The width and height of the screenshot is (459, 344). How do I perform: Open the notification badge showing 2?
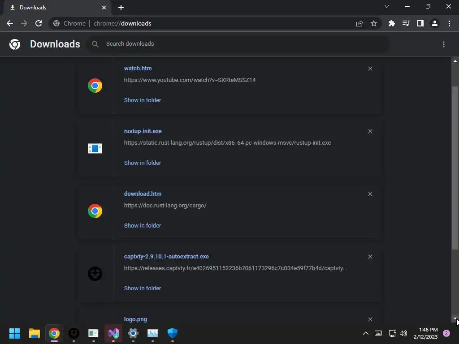(x=446, y=333)
